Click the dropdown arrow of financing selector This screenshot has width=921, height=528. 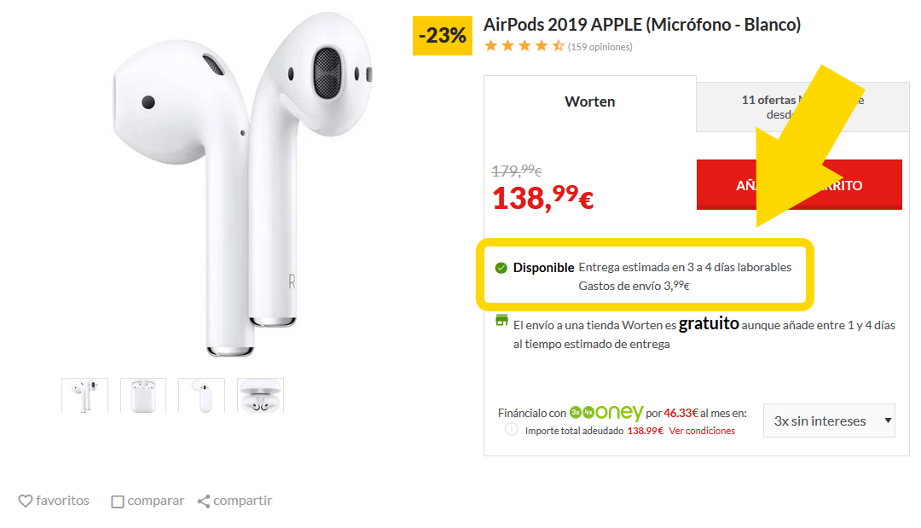pos(888,421)
